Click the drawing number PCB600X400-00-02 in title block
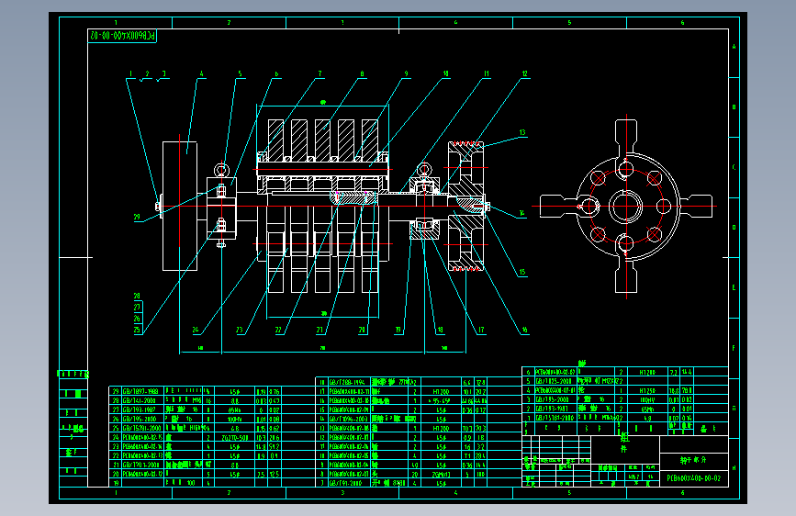The height and width of the screenshot is (516, 796). [693, 478]
